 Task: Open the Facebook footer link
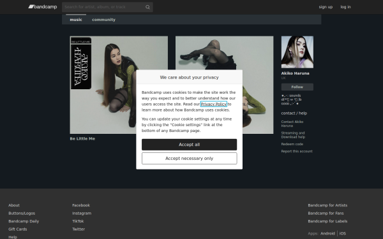click(x=81, y=205)
